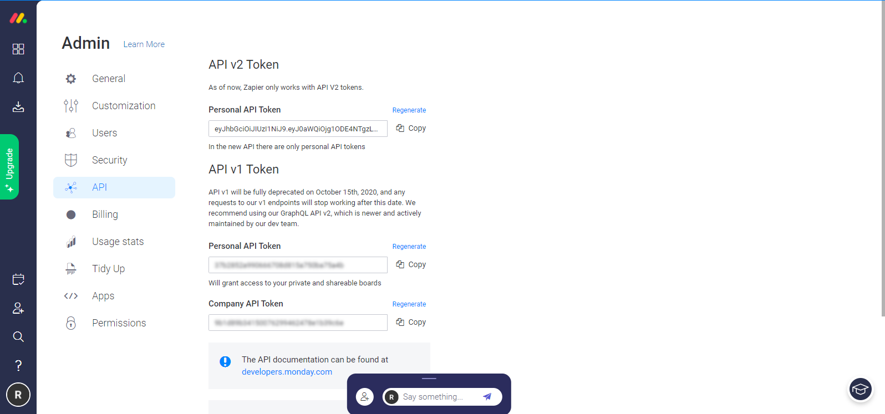Click the Tidy Up shredder icon

[x=71, y=269]
